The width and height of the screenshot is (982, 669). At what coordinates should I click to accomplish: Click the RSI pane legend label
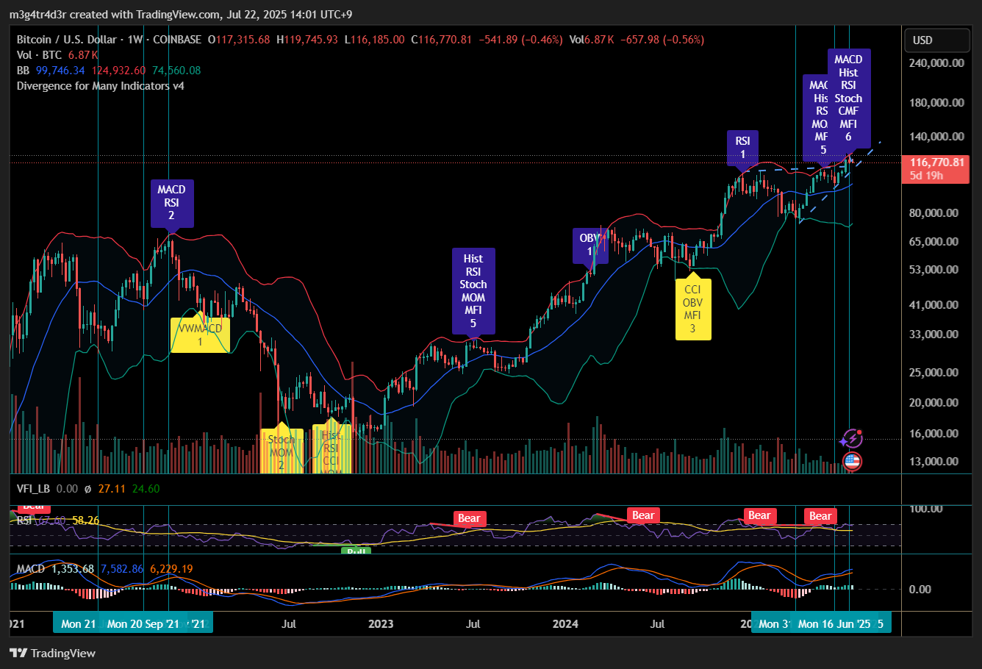tap(24, 520)
